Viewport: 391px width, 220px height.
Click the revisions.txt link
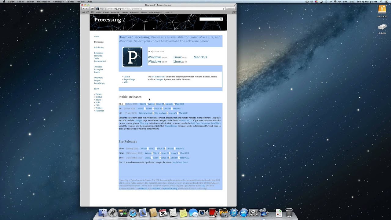187,120
